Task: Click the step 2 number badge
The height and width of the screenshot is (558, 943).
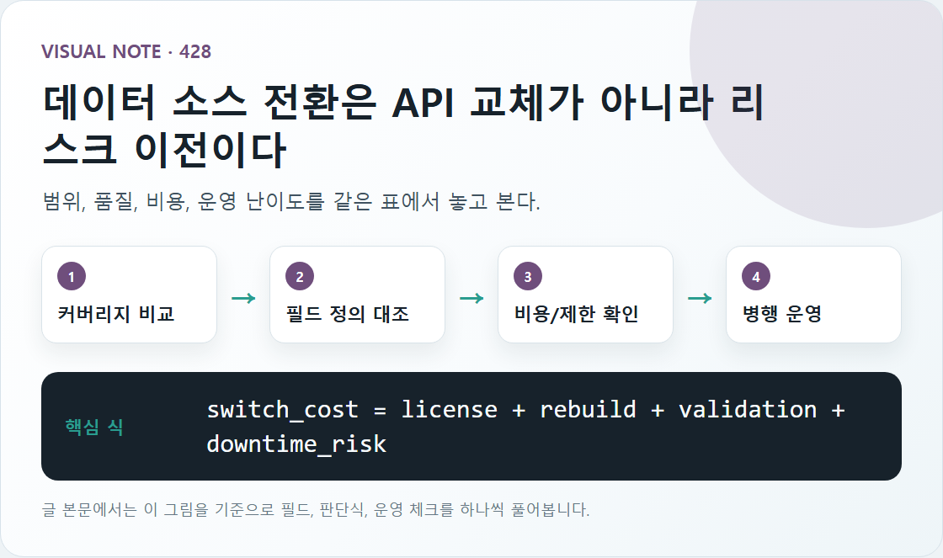Action: coord(300,277)
